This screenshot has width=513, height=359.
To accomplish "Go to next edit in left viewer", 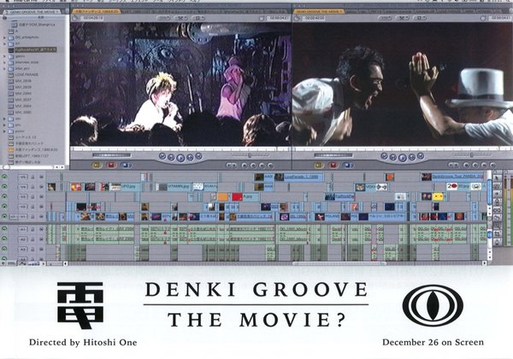I will point(198,156).
